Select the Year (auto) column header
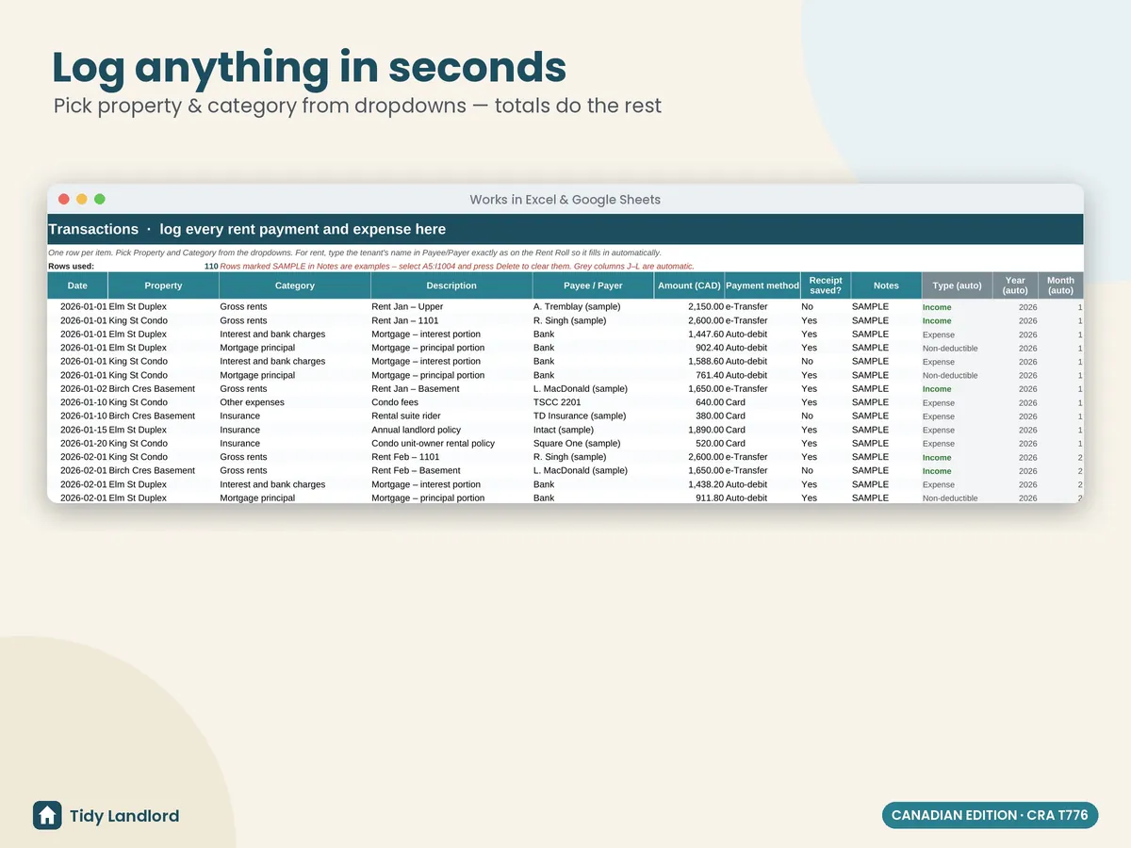The height and width of the screenshot is (848, 1131). (1015, 285)
